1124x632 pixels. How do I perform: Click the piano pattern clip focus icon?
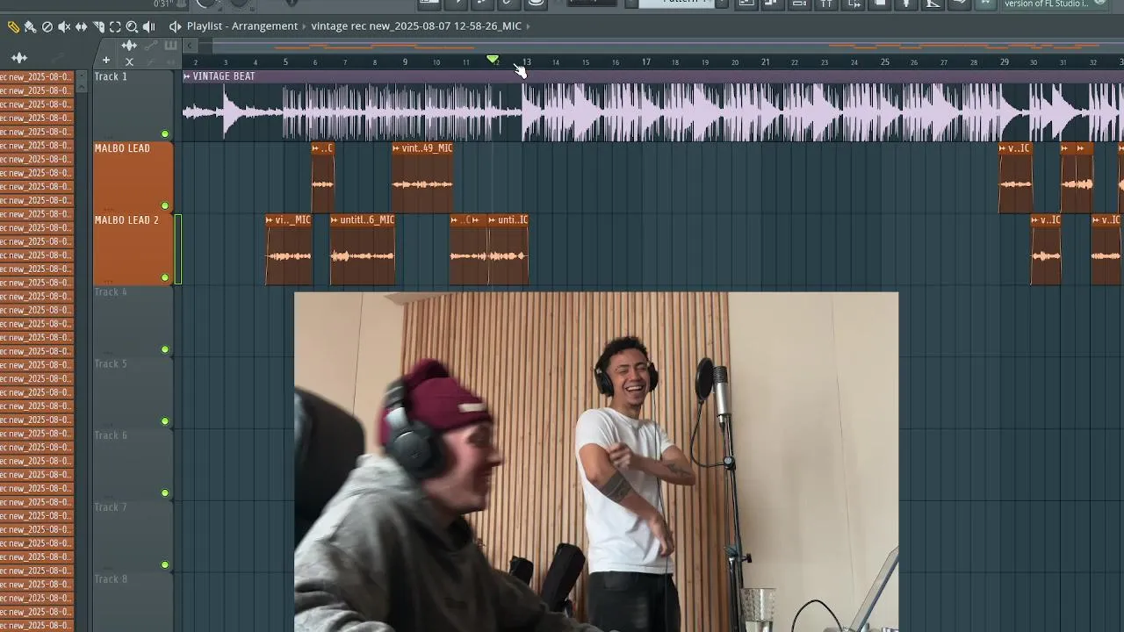pos(170,46)
